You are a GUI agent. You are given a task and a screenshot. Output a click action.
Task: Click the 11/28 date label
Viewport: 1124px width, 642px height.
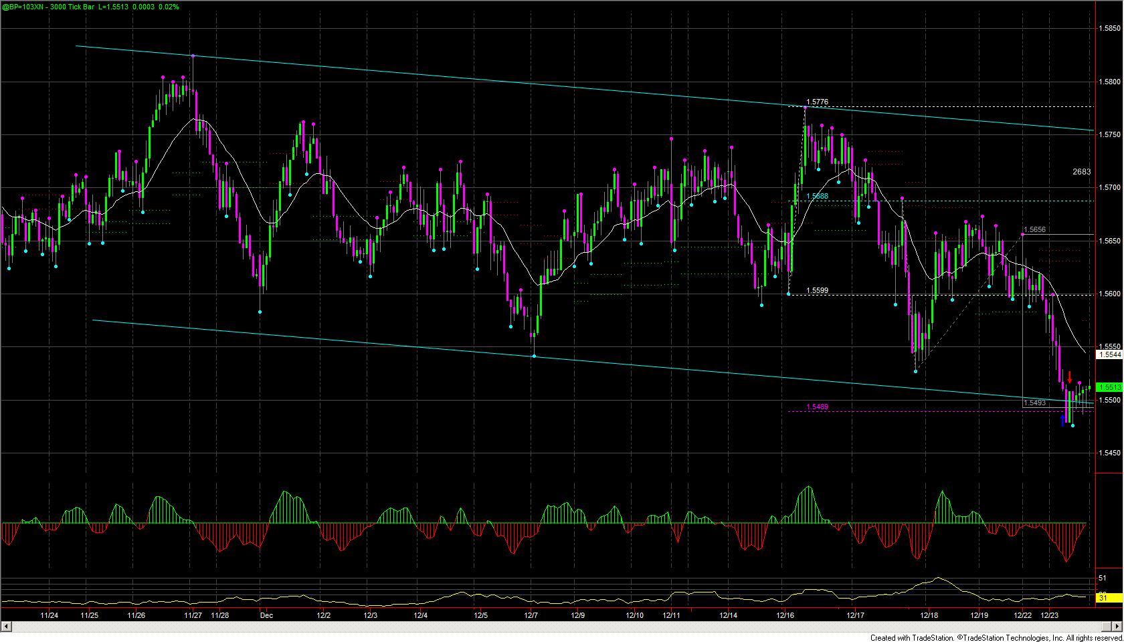pos(220,615)
